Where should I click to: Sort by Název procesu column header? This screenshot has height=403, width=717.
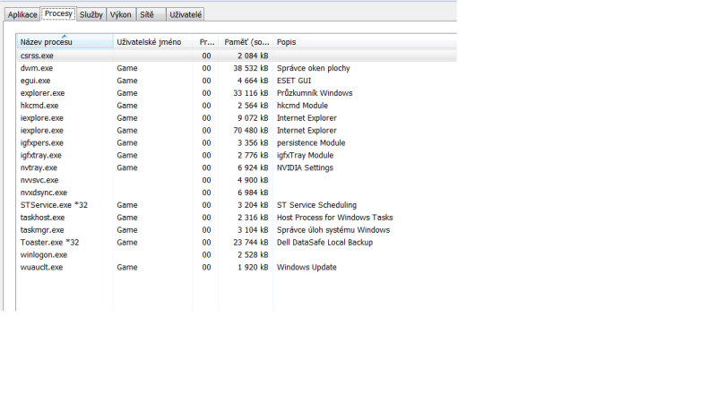pos(63,42)
